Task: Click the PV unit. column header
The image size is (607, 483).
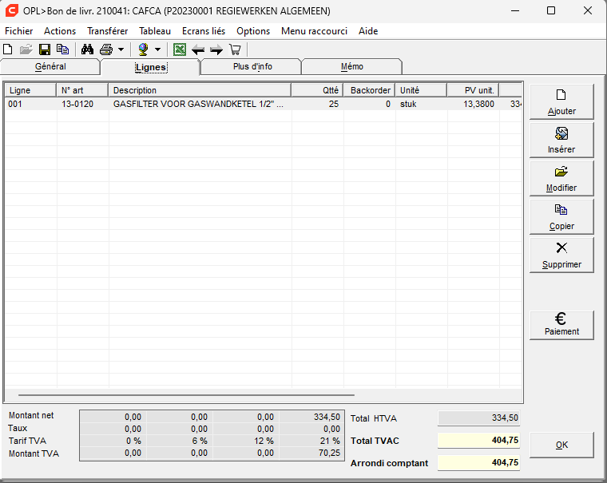Action: (x=473, y=90)
